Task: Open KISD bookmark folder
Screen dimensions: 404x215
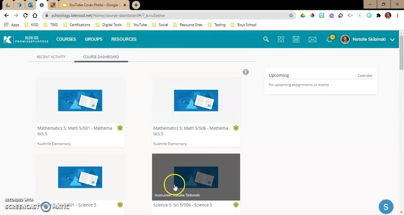Action: 32,25
